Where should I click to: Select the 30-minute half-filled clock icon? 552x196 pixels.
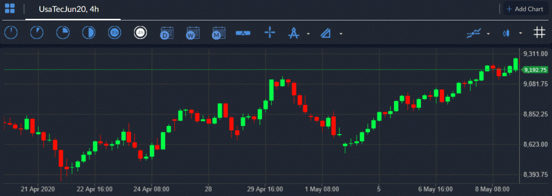(89, 33)
